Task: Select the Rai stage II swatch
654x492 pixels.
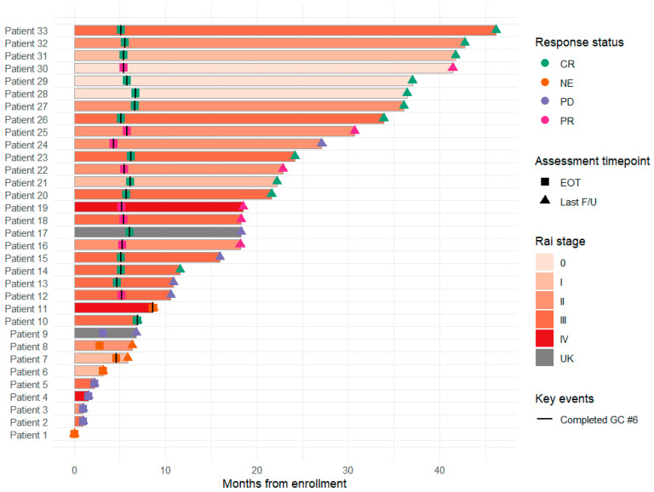Action: click(x=544, y=300)
